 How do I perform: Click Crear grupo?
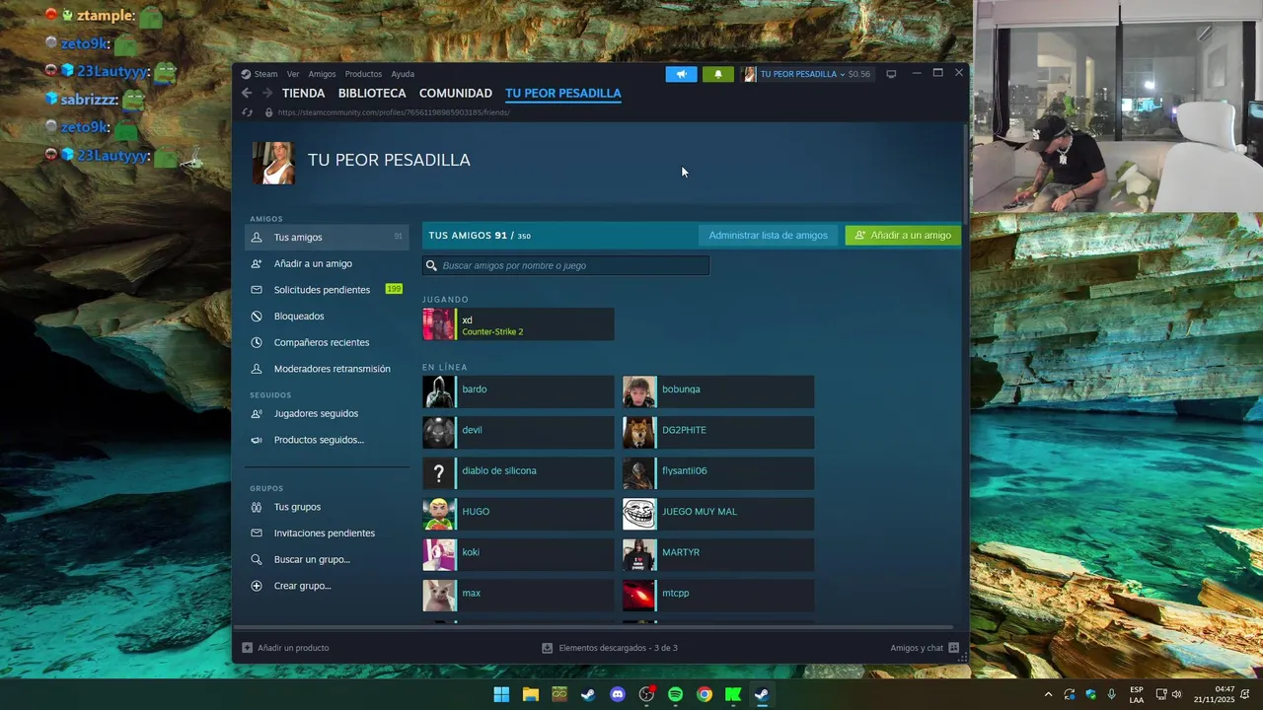pos(327,586)
